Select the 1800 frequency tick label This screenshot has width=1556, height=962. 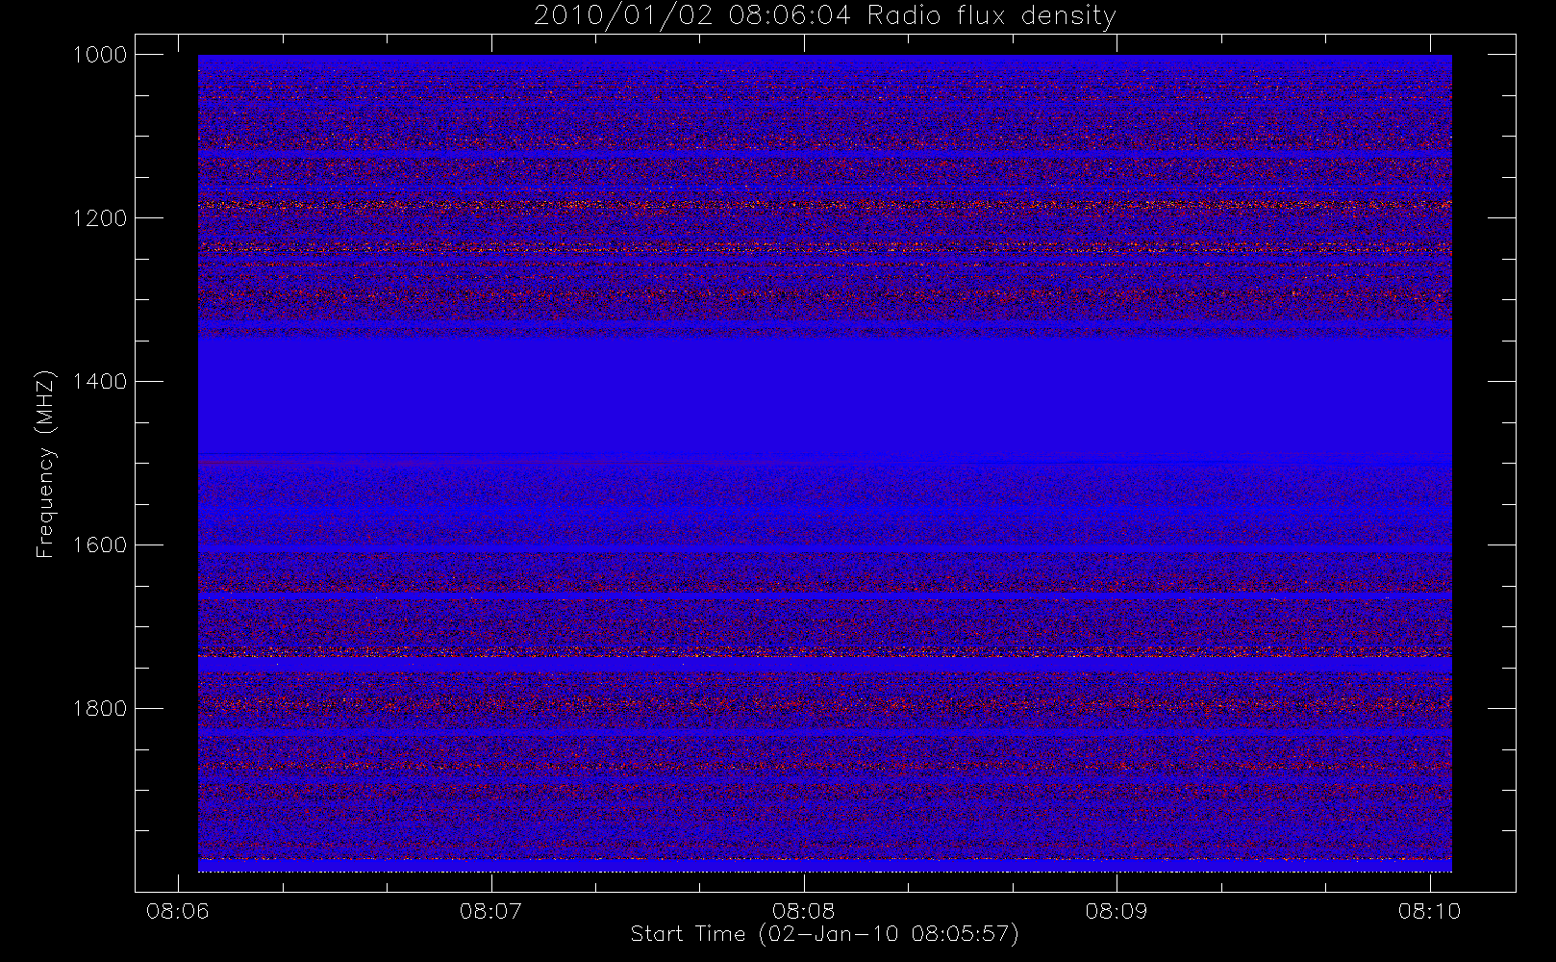[x=100, y=709]
